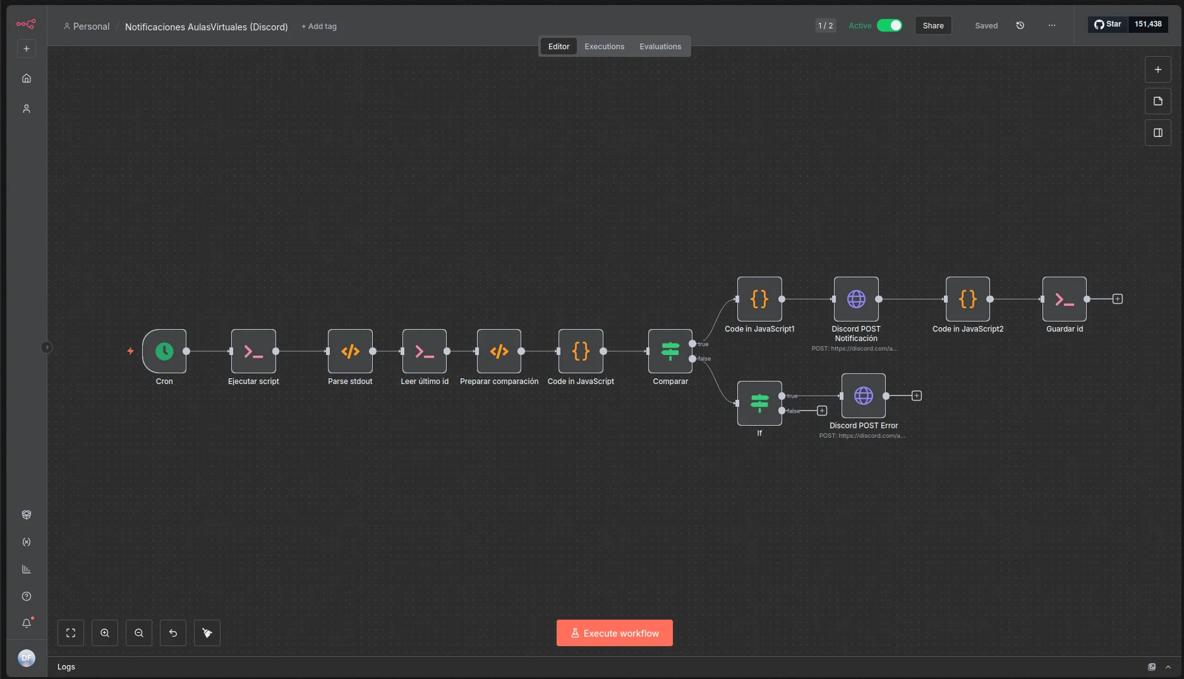Open workflow version history via the clock icon
This screenshot has height=679, width=1184.
coord(1019,25)
